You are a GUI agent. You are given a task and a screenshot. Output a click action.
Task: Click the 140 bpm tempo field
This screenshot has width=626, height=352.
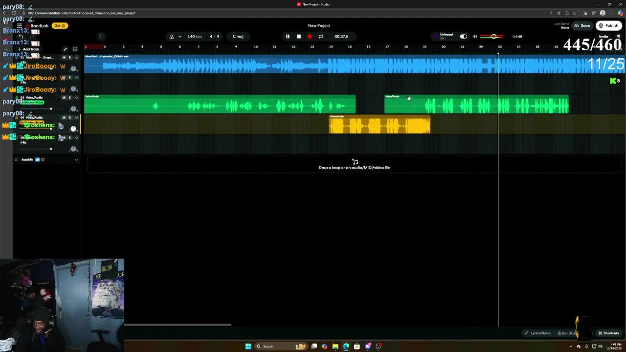click(195, 37)
